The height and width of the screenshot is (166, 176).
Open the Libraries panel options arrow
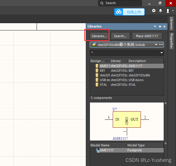point(156,26)
